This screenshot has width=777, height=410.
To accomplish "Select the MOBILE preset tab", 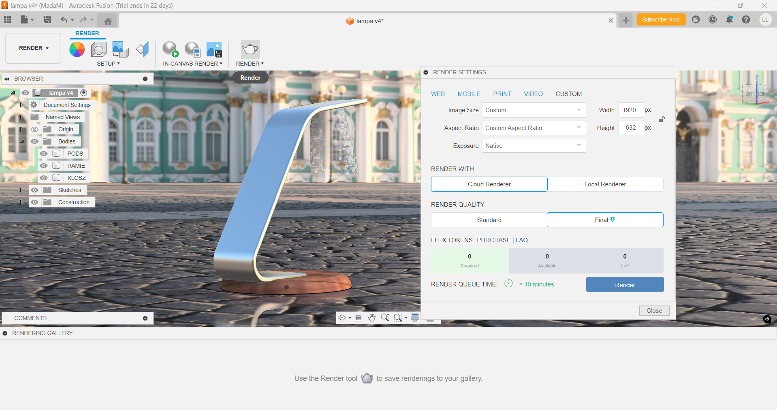I will [x=469, y=94].
